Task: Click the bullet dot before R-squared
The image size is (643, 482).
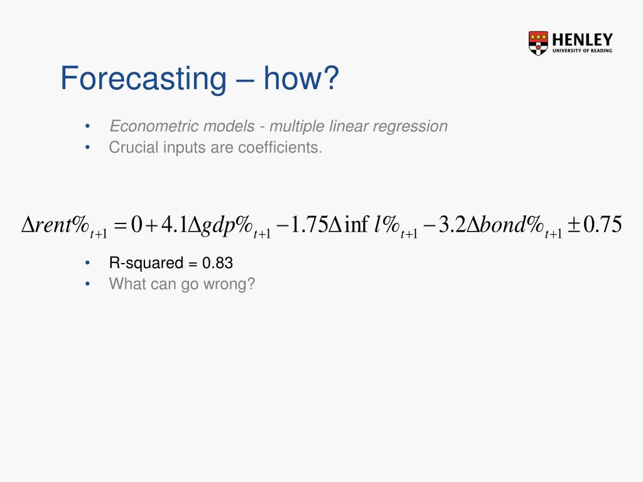Action: pyautogui.click(x=87, y=263)
